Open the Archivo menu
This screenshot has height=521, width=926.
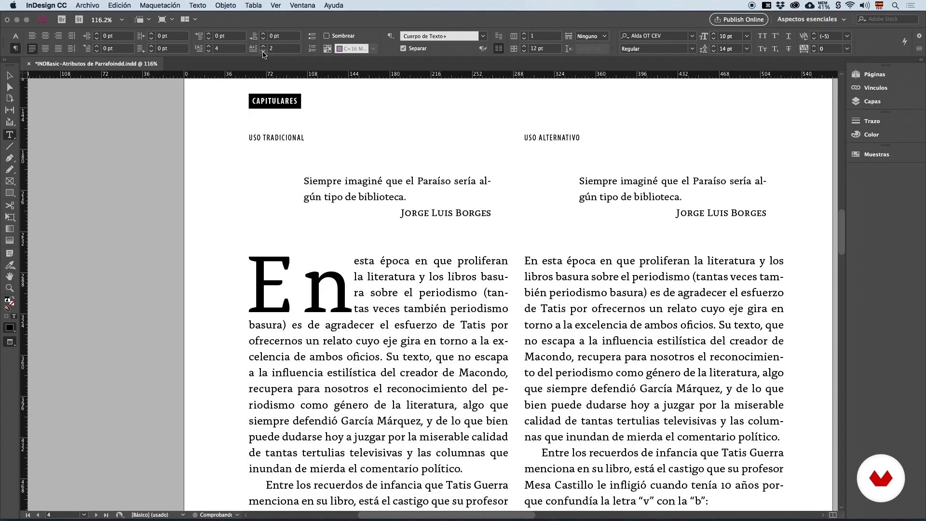tap(87, 5)
